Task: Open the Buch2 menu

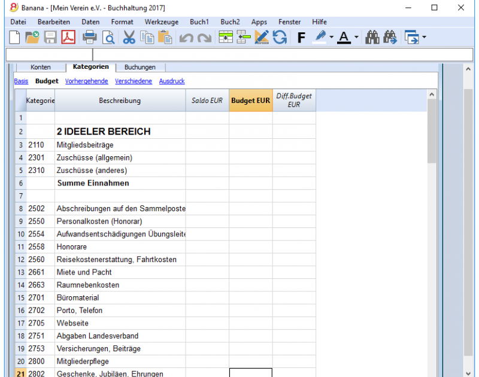Action: click(230, 22)
